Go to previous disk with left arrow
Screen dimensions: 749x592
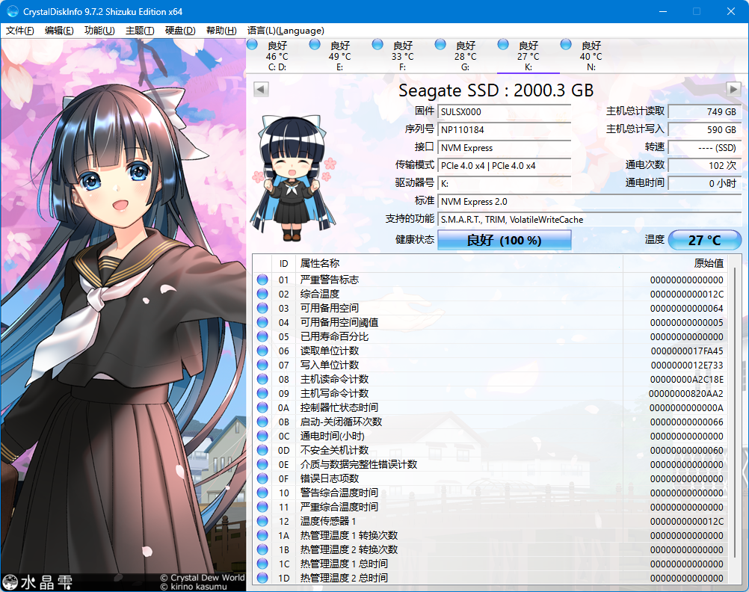click(x=261, y=90)
